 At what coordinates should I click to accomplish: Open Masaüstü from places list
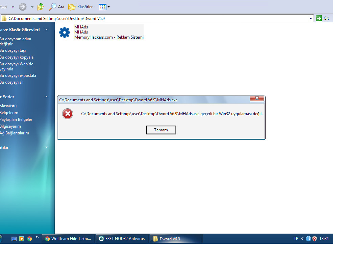coord(8,106)
